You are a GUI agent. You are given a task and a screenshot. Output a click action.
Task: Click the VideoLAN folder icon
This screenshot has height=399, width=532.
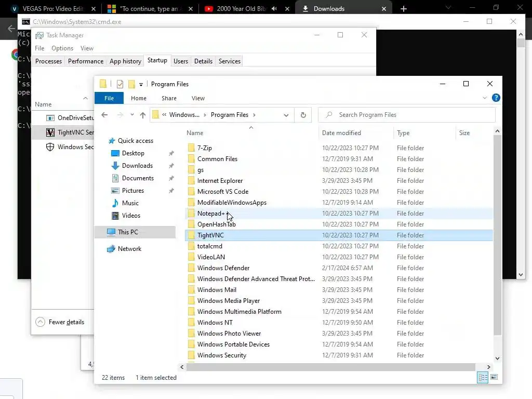pos(191,257)
